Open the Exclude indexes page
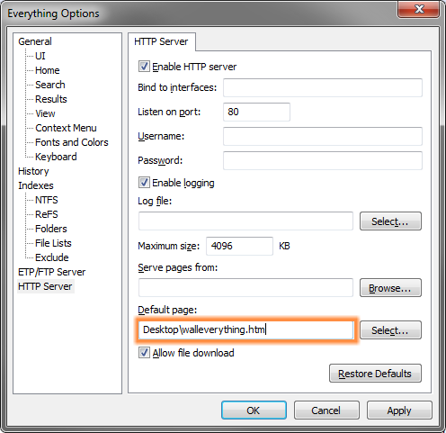The image size is (446, 433). 52,257
